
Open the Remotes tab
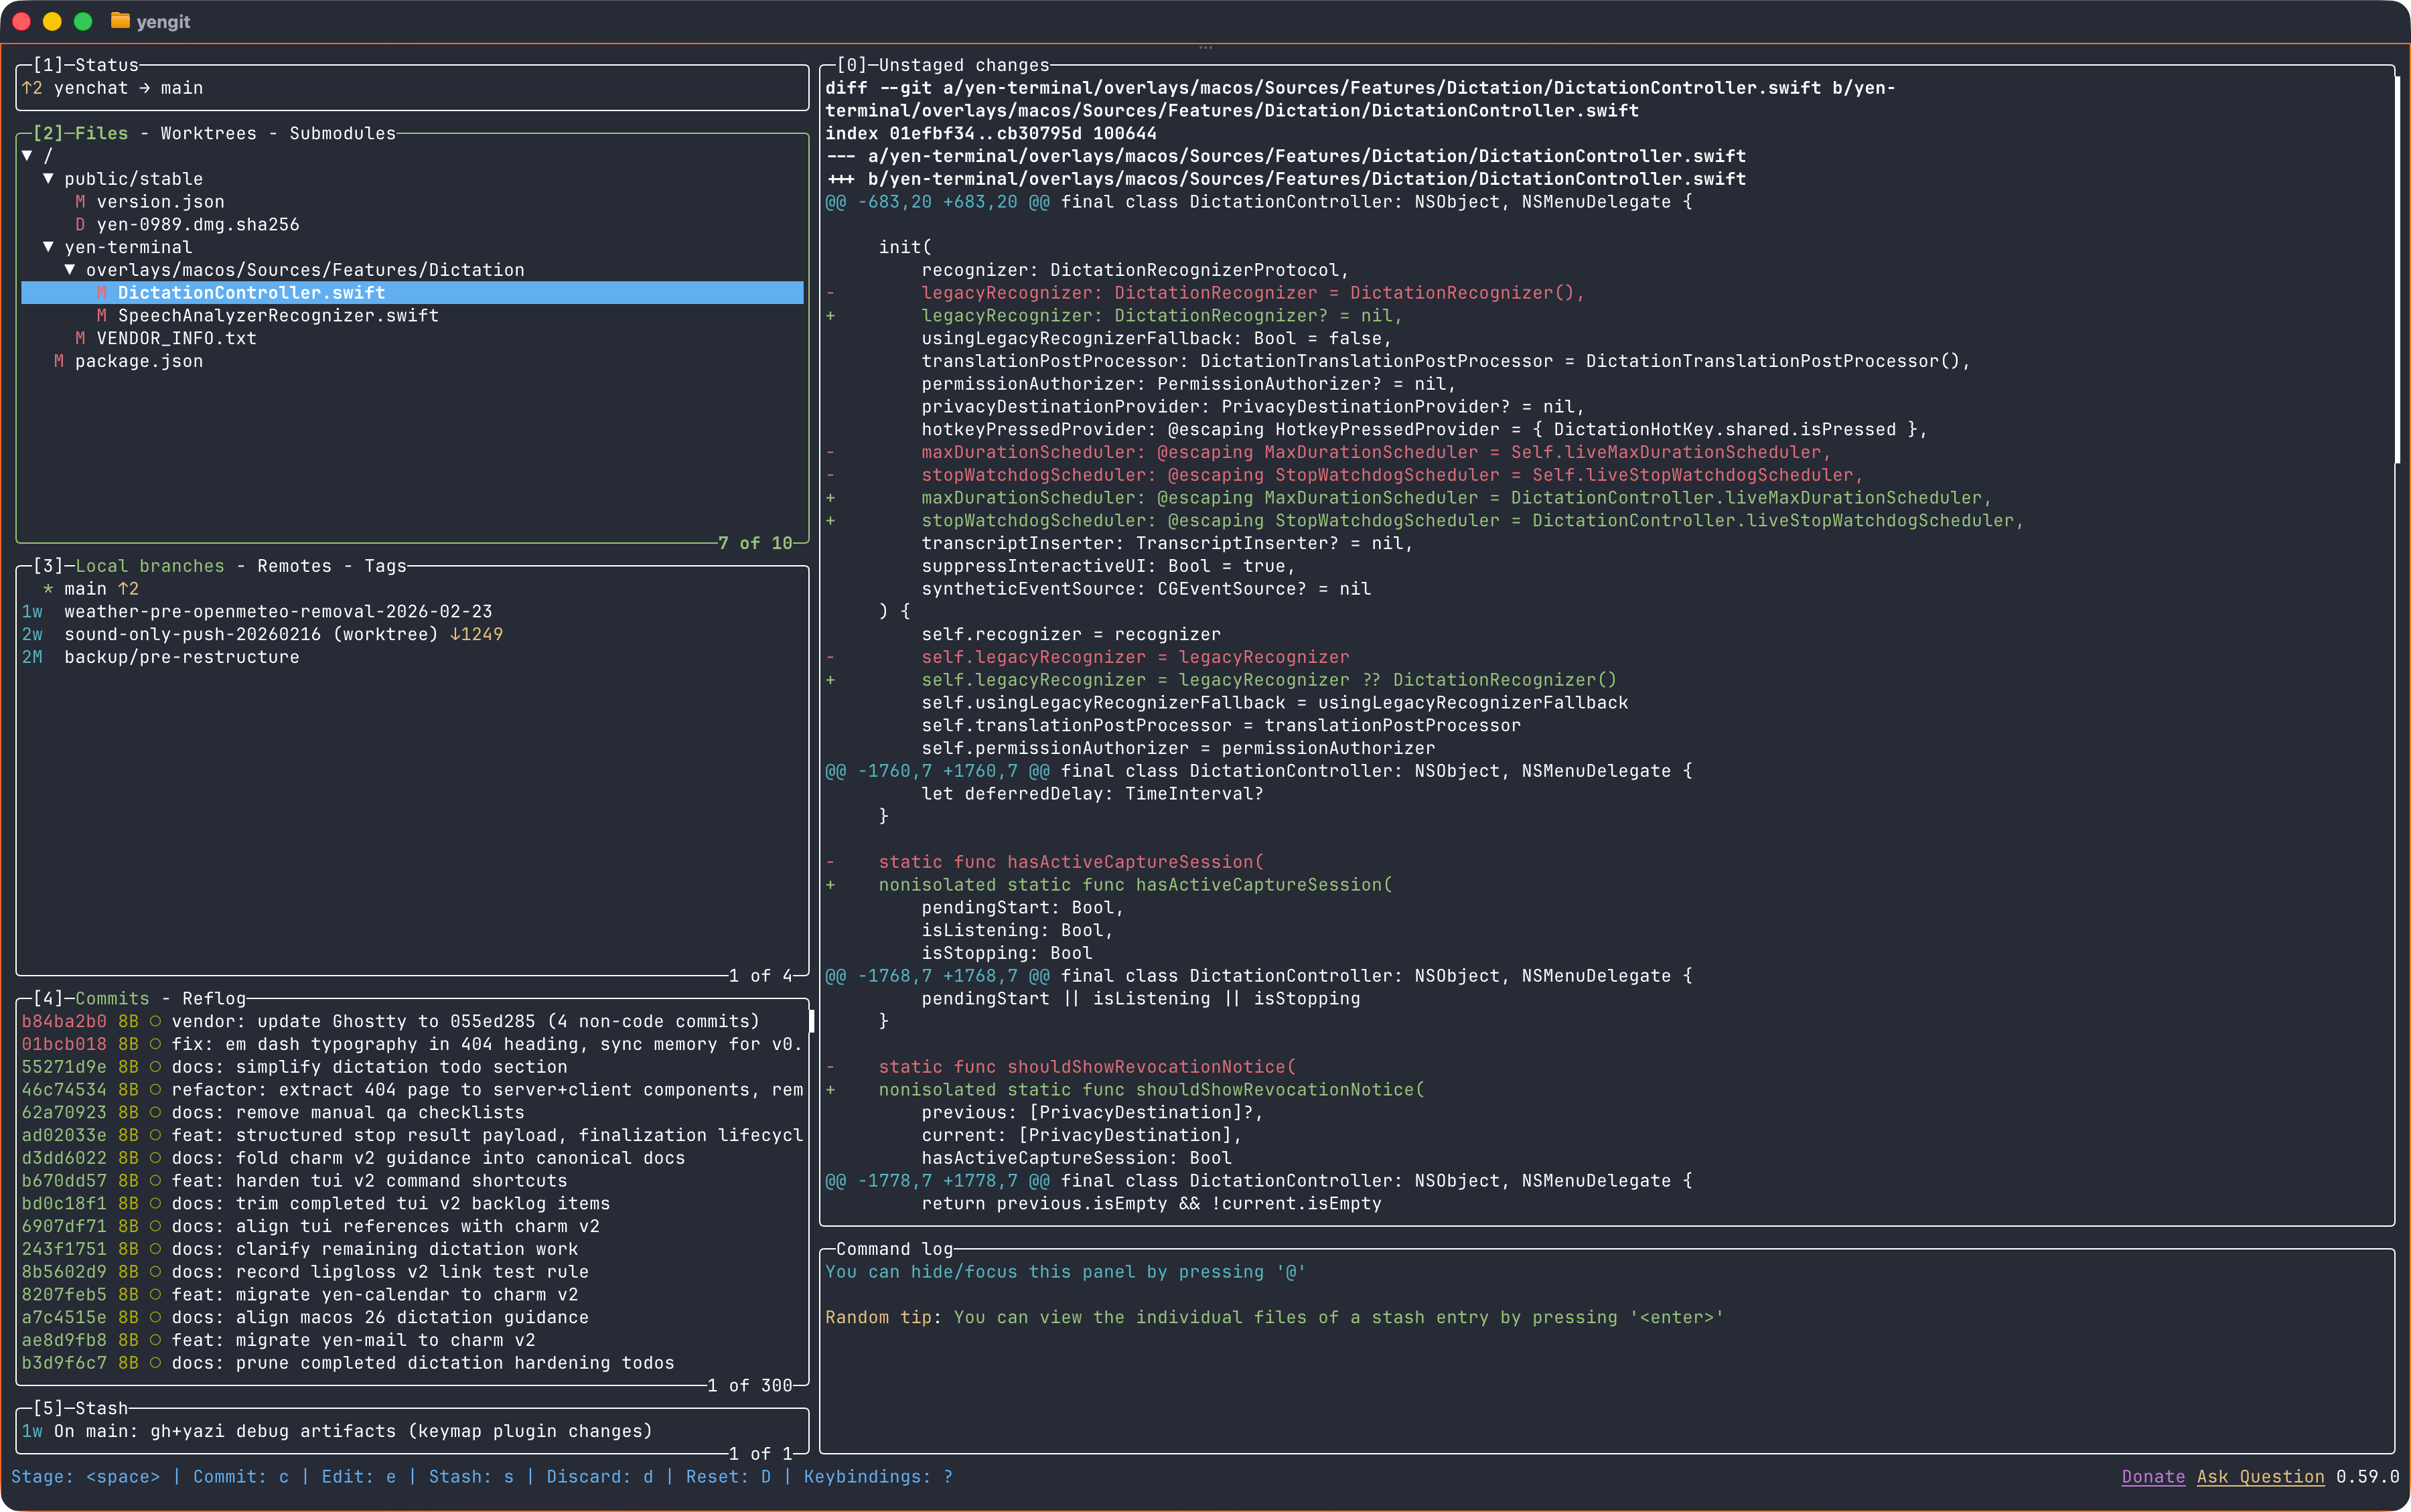click(x=294, y=567)
